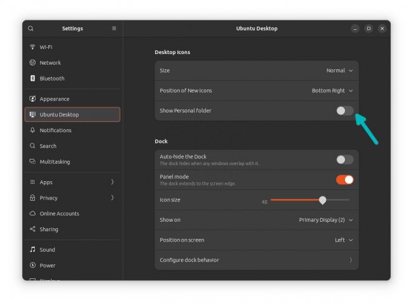Click the search magnifier icon in Settings header
Viewport: 413px width, 305px height.
(x=30, y=29)
